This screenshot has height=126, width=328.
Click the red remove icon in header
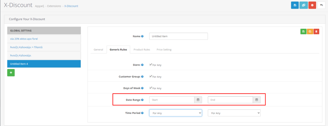point(312,5)
